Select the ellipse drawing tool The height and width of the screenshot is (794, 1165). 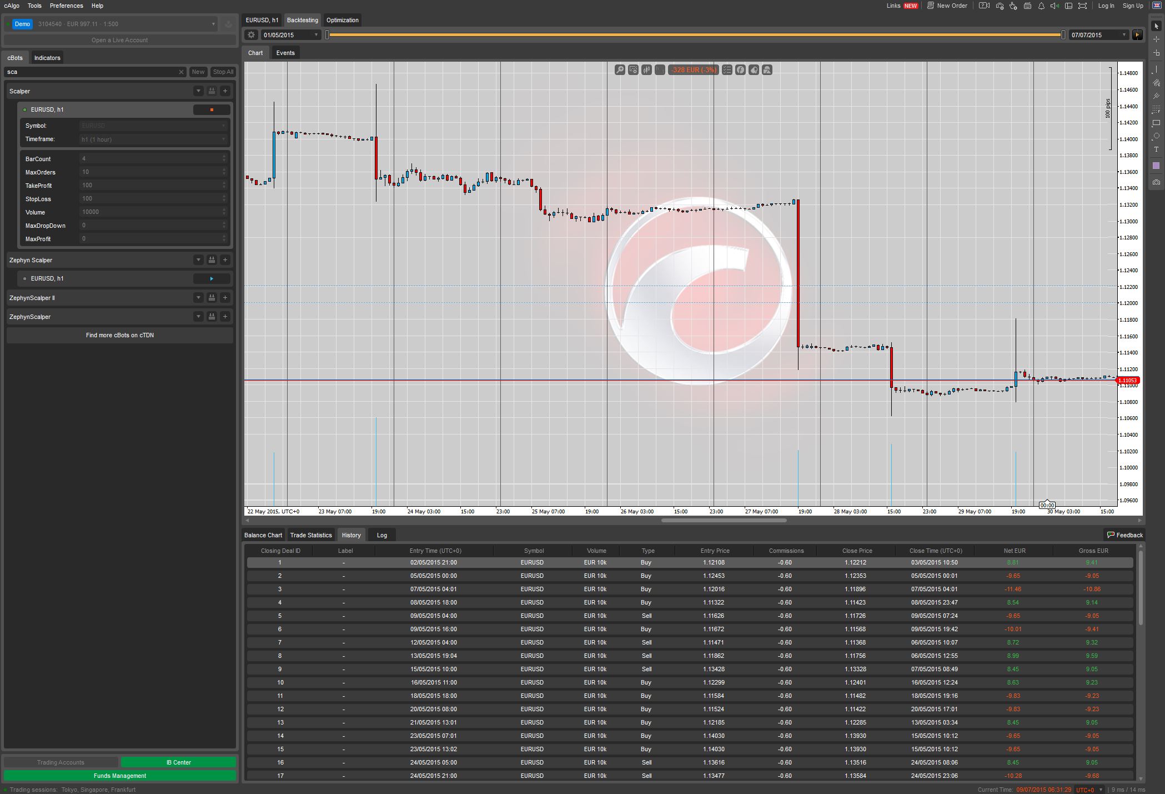pyautogui.click(x=1157, y=136)
